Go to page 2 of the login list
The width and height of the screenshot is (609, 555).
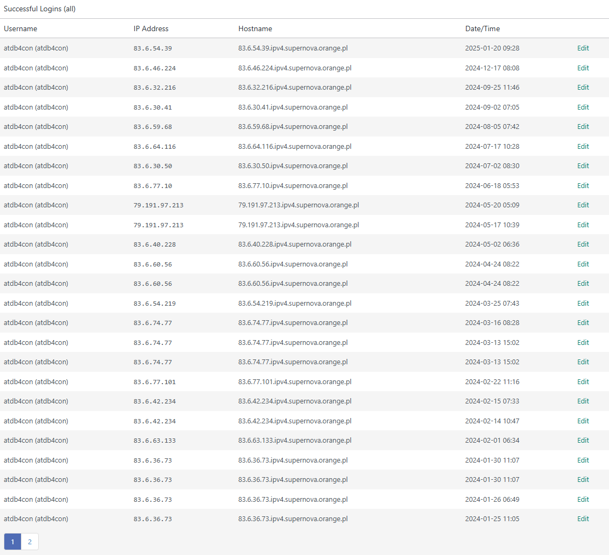[30, 542]
